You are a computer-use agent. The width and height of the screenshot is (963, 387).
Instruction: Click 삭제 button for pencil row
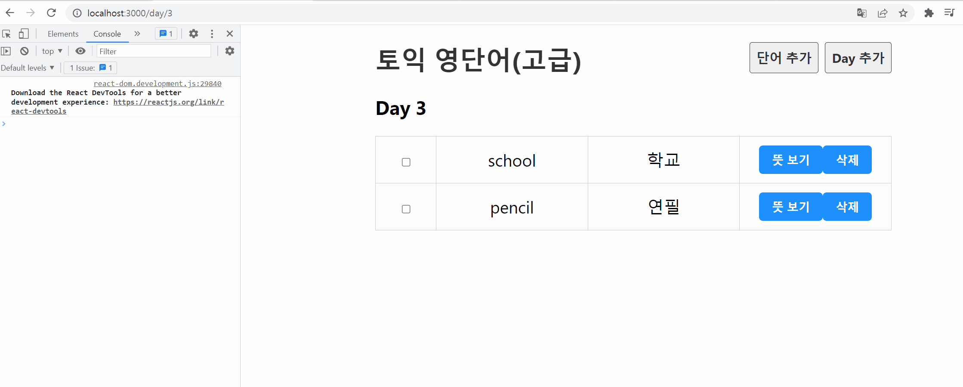click(847, 207)
